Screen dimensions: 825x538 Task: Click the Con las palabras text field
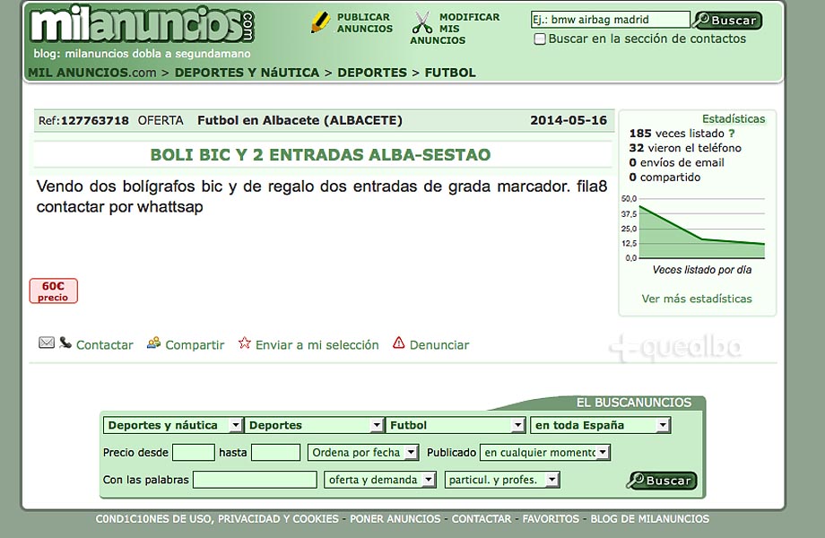pyautogui.click(x=255, y=480)
